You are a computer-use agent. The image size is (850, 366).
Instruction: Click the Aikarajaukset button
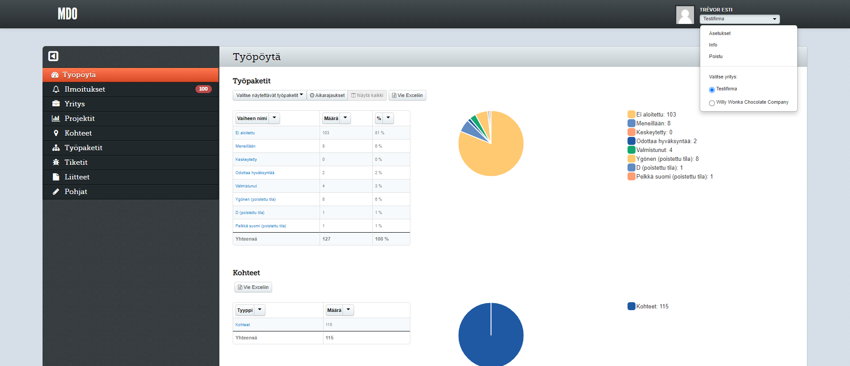tap(327, 95)
